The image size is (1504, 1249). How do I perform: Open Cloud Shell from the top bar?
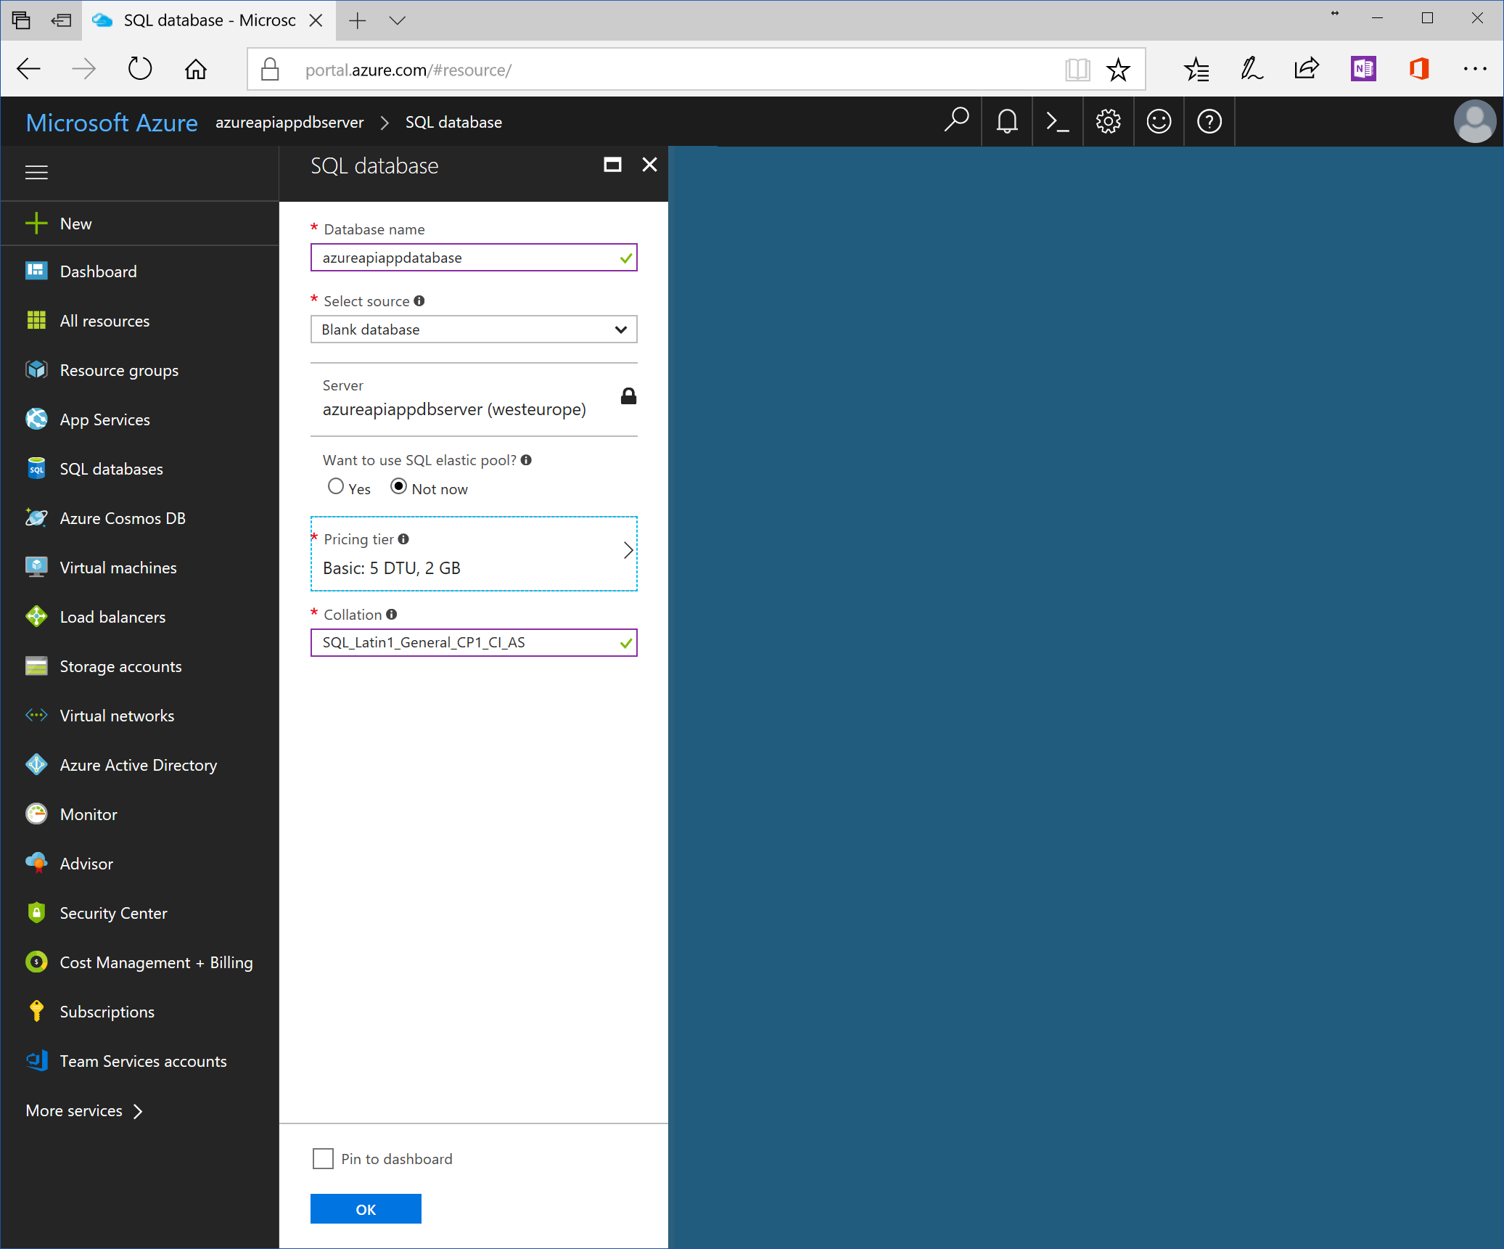1057,122
